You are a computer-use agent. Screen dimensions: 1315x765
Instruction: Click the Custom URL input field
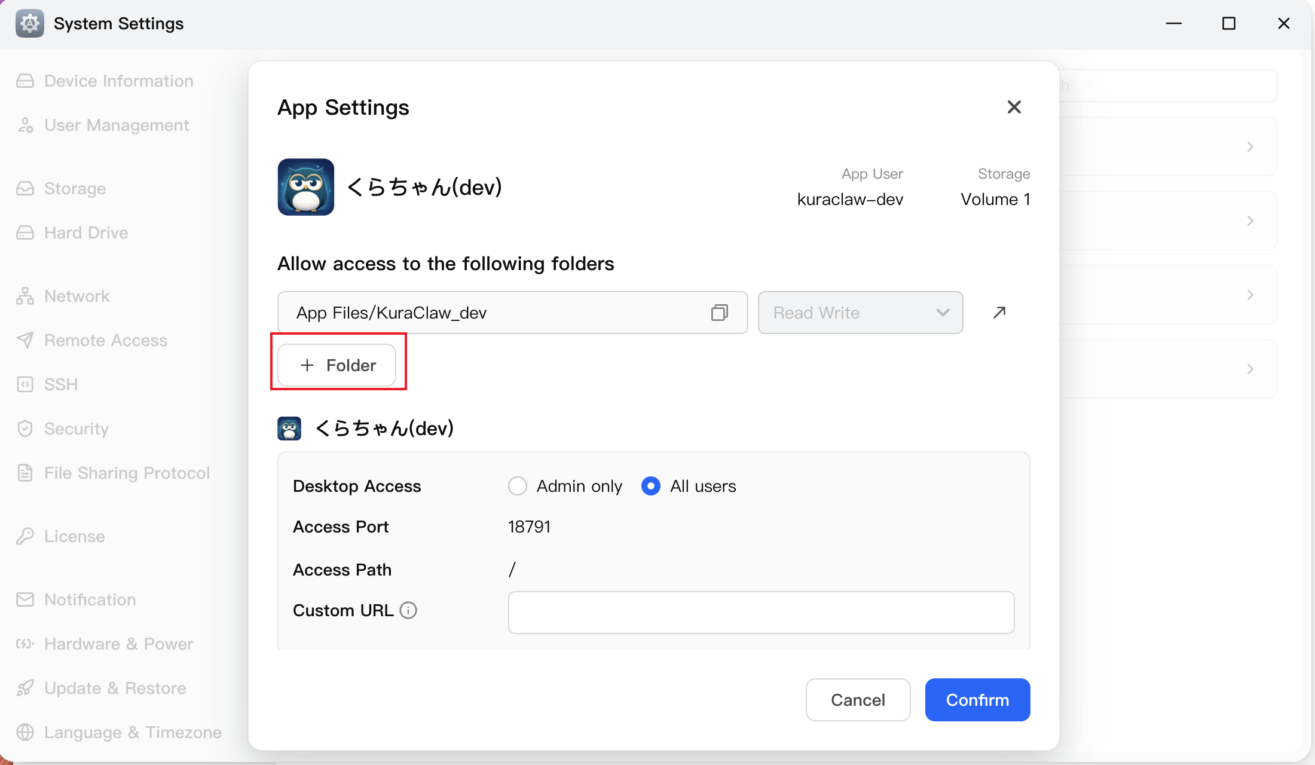coord(762,613)
